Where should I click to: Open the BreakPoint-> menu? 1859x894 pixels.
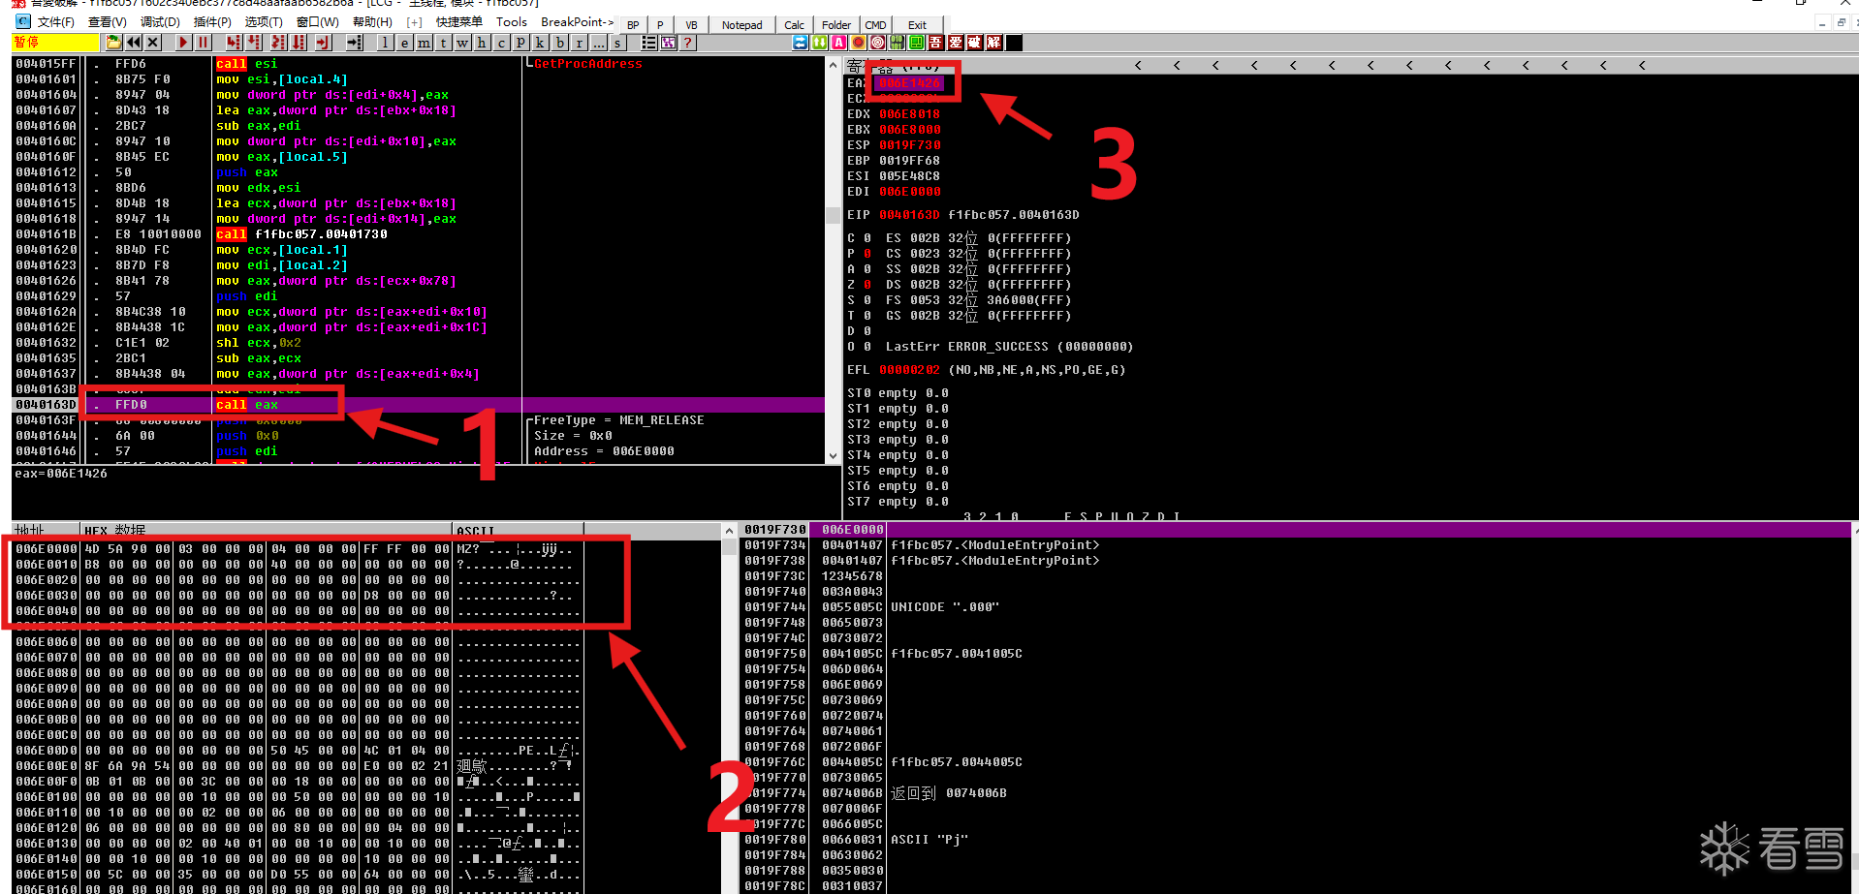tap(577, 22)
